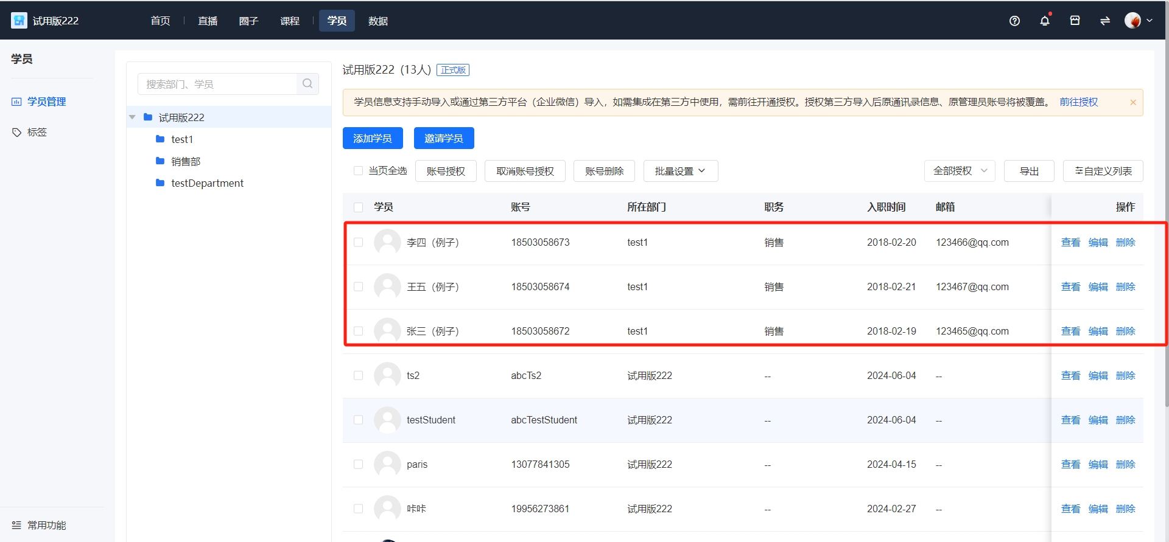Select checkbox for 张三 (例子)
The image size is (1169, 542).
[x=358, y=331]
